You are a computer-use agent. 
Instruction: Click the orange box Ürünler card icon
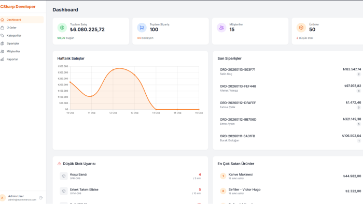tap(301, 27)
